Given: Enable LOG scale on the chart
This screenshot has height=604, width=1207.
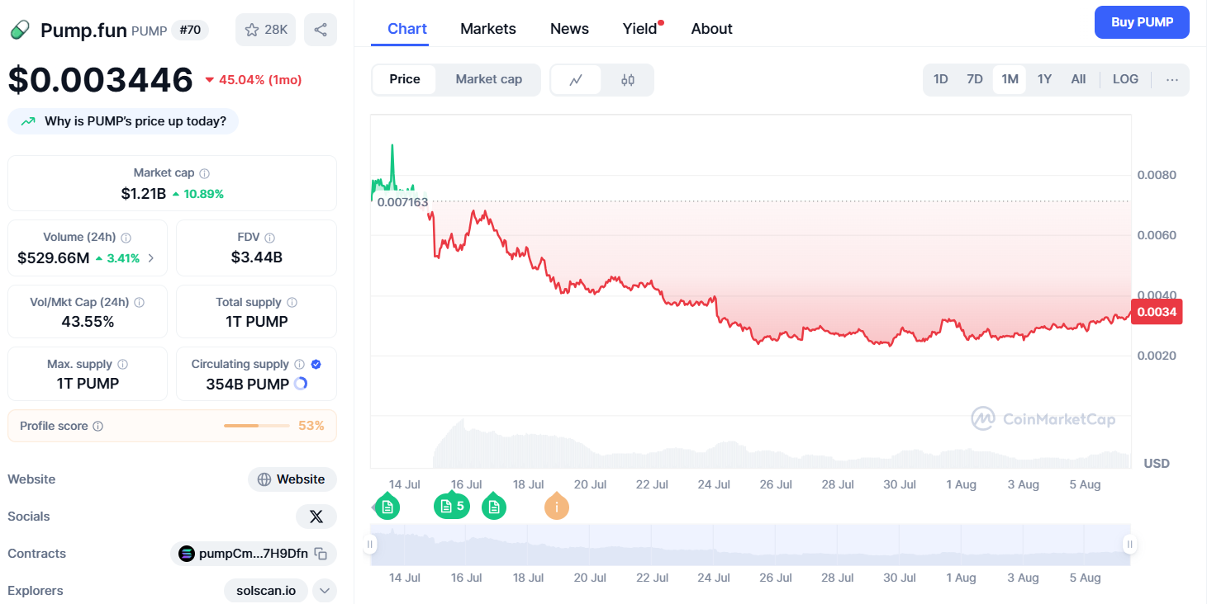Looking at the screenshot, I should click(1125, 80).
